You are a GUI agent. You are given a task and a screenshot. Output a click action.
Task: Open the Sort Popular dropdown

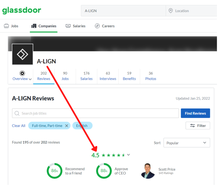[187, 143]
